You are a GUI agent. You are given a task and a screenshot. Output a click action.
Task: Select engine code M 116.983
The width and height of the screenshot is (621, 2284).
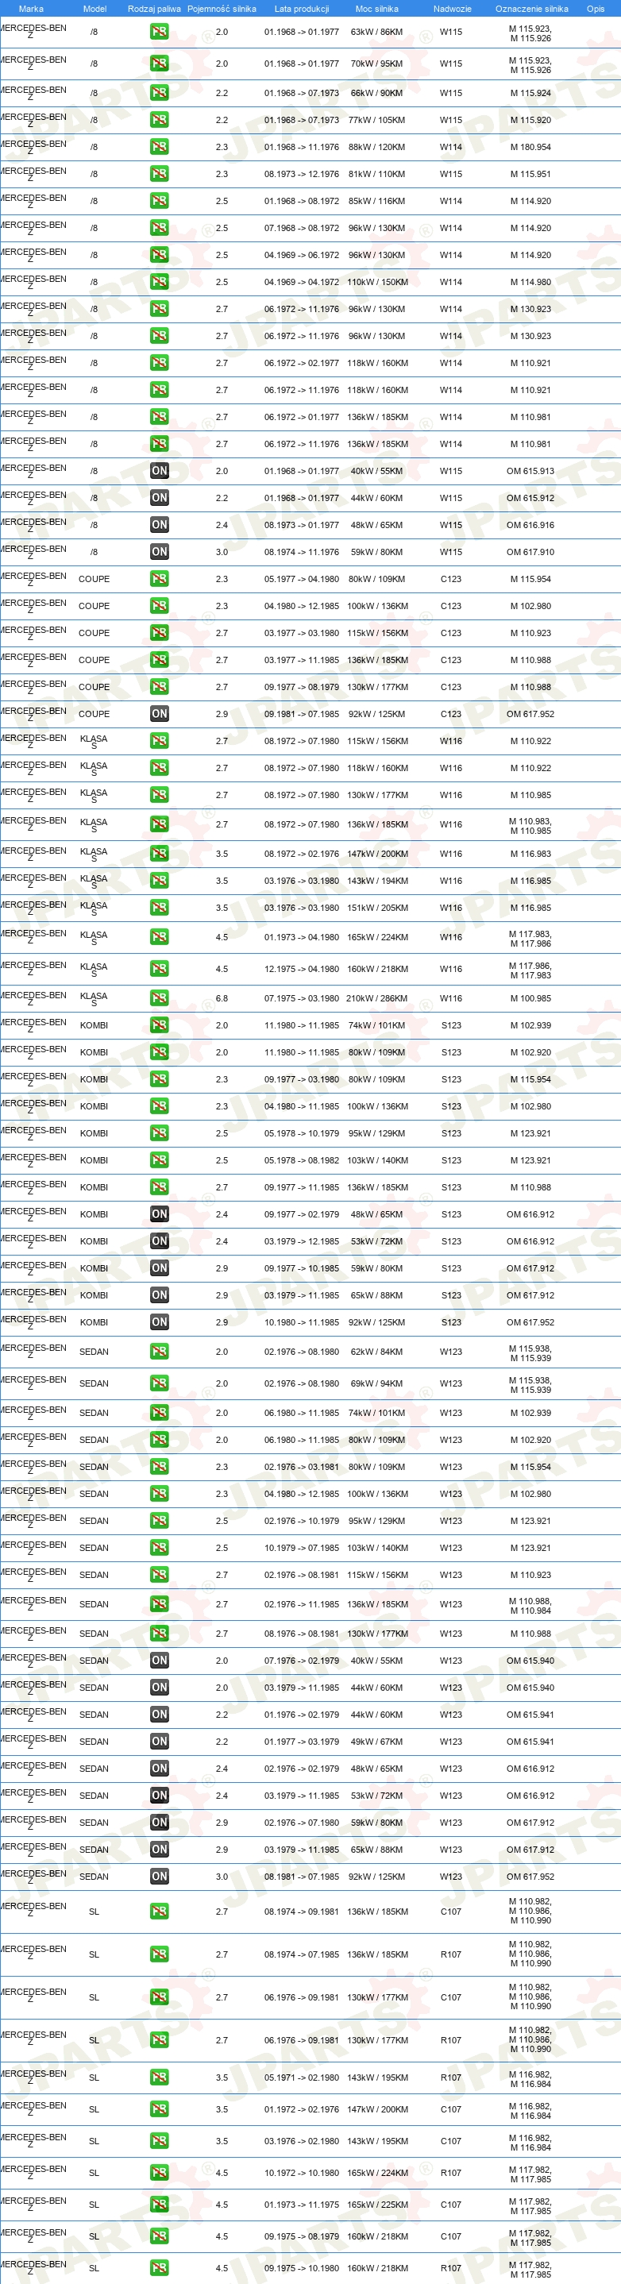(x=530, y=854)
